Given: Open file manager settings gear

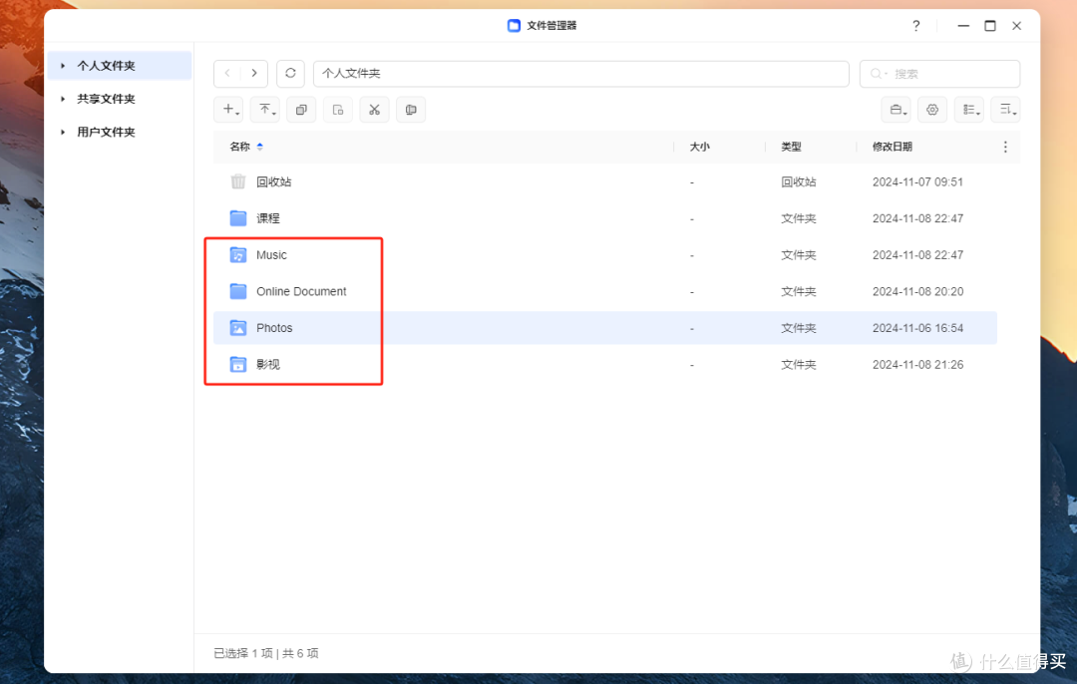Looking at the screenshot, I should coord(932,110).
